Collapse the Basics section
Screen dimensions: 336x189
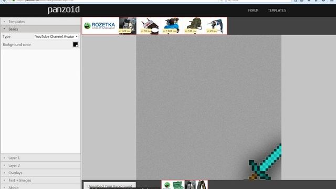coord(40,29)
